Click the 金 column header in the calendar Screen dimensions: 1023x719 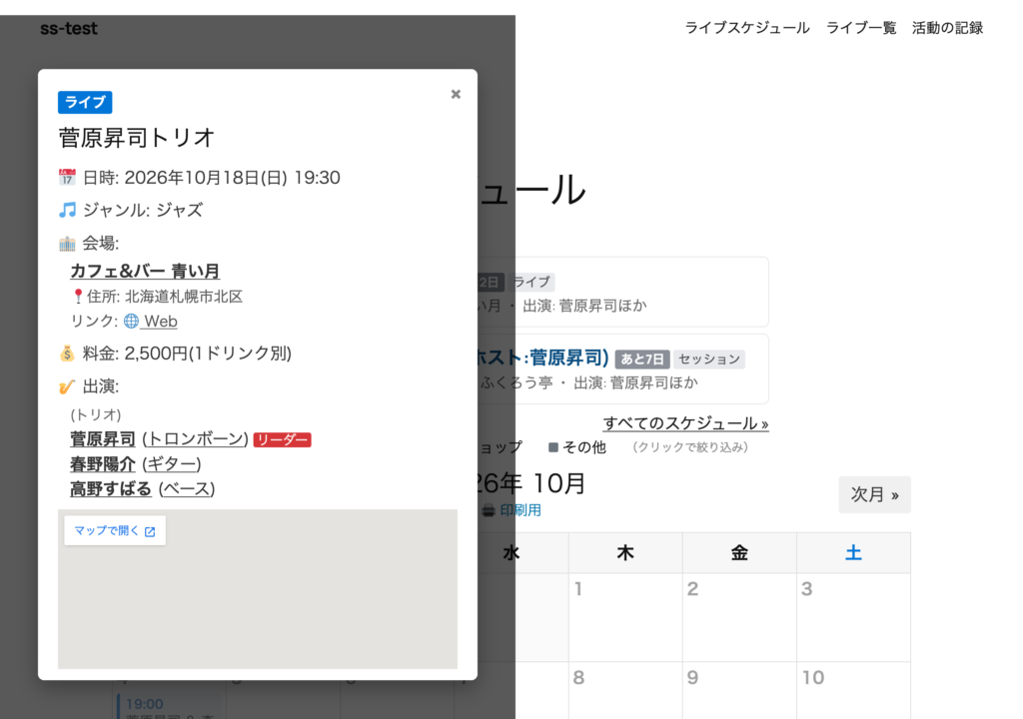point(739,553)
